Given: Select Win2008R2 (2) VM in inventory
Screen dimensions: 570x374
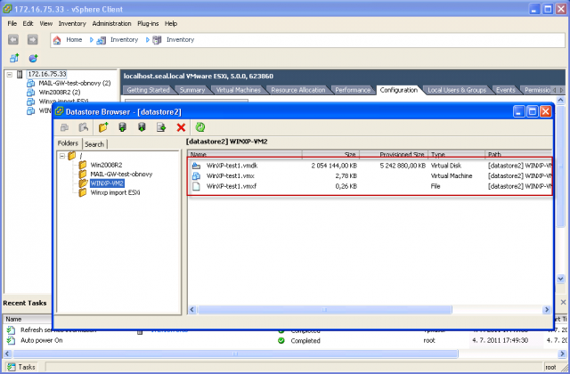Looking at the screenshot, I should (x=60, y=93).
